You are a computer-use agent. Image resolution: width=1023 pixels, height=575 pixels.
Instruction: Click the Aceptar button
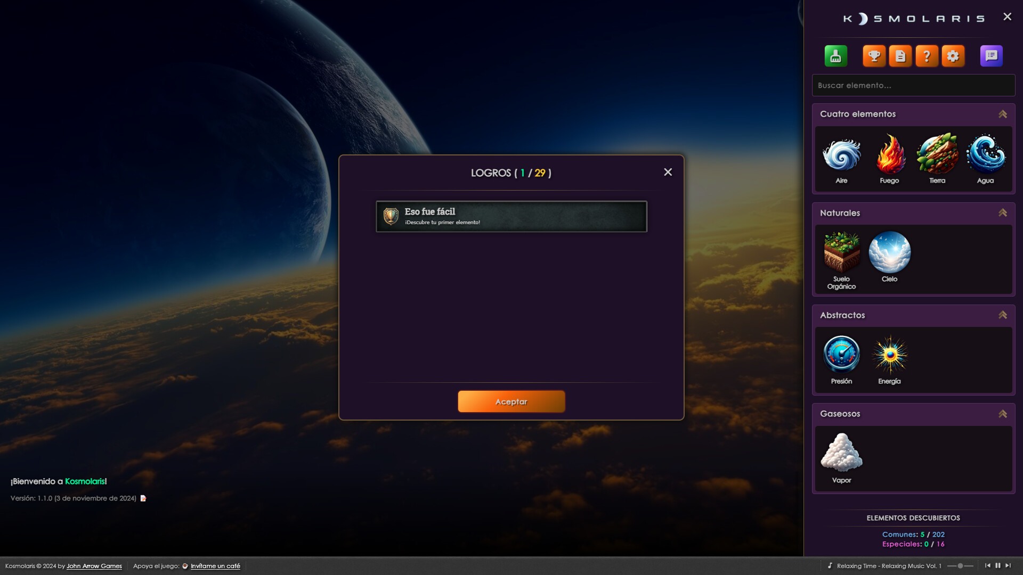(x=511, y=401)
